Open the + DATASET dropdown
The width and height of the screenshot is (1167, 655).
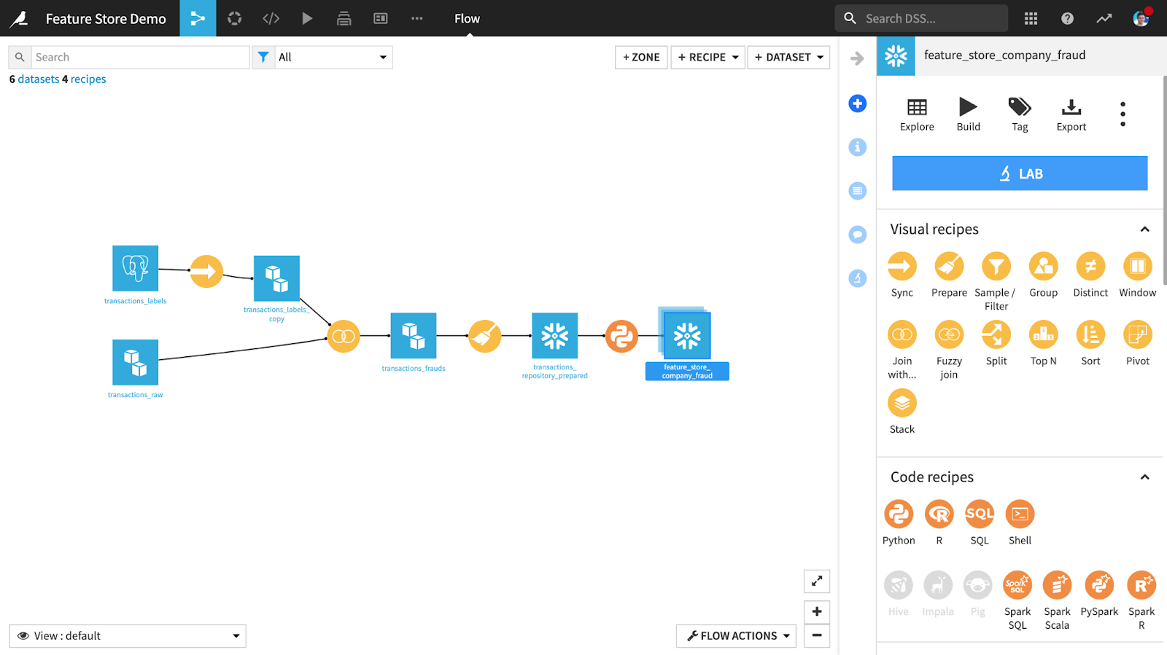tap(788, 58)
